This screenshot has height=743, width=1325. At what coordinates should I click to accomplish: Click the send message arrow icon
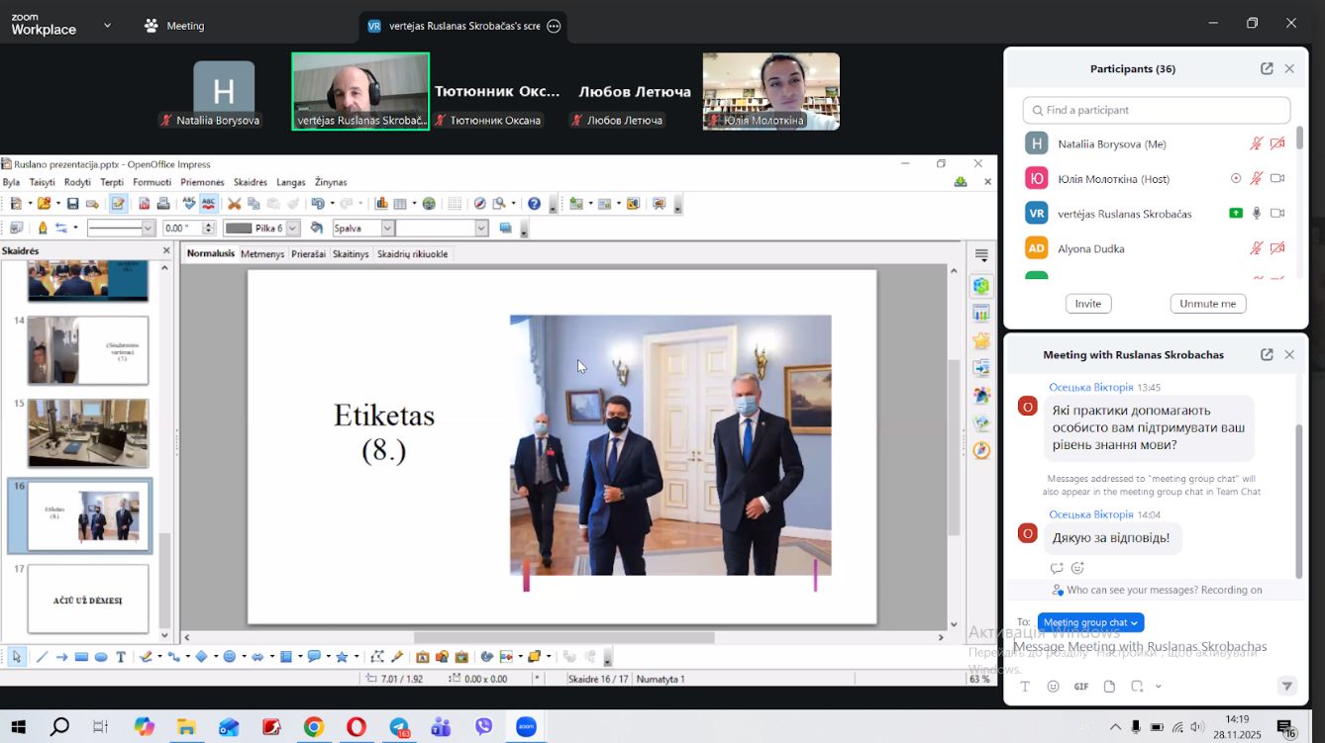1286,687
